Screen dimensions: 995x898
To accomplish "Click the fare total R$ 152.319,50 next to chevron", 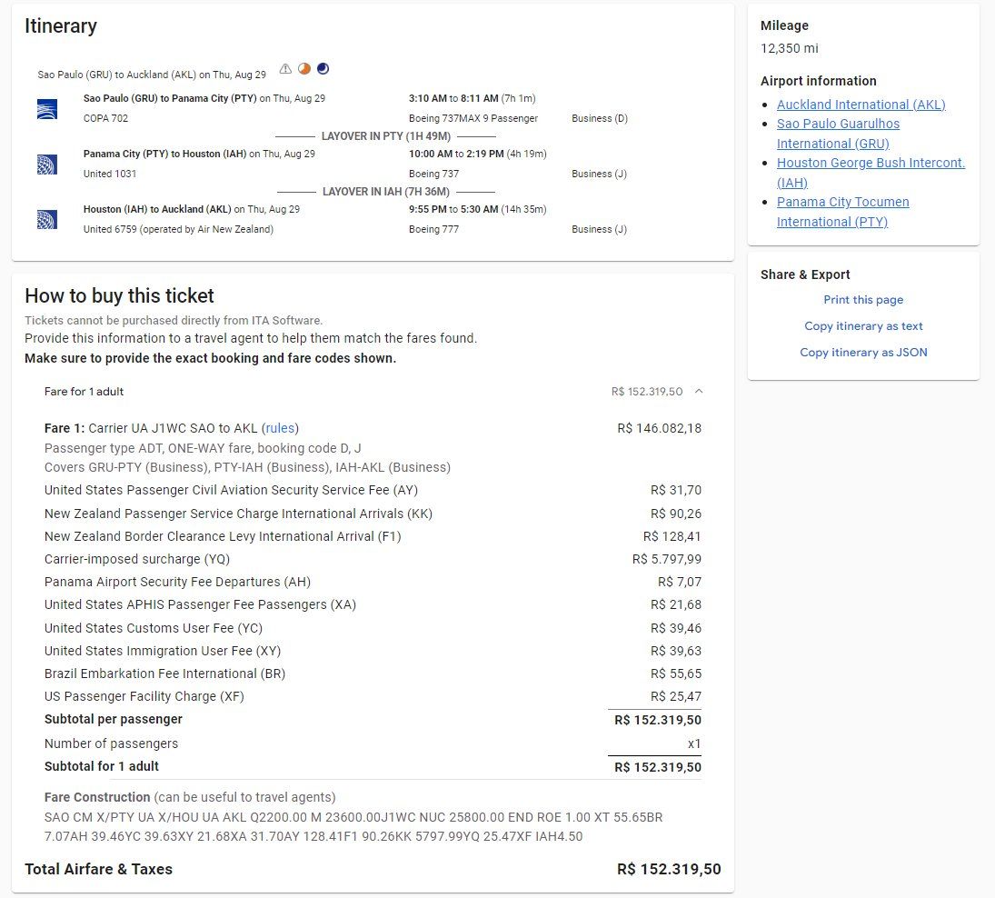I will pyautogui.click(x=646, y=392).
